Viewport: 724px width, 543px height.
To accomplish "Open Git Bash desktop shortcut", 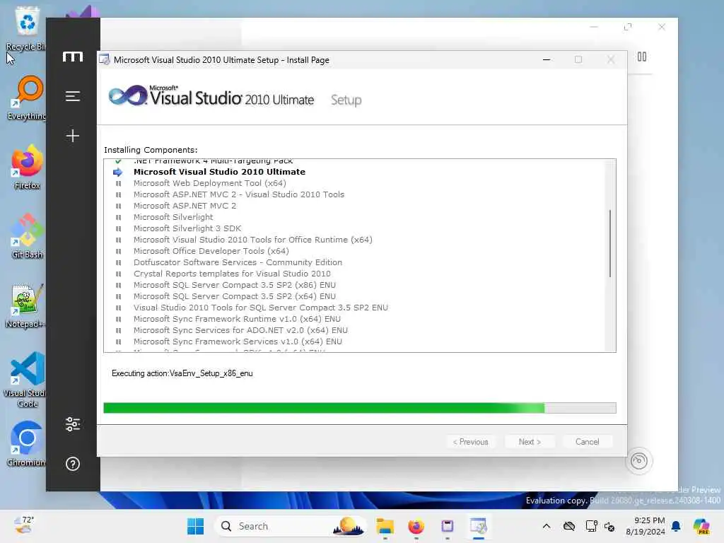I will (27, 236).
